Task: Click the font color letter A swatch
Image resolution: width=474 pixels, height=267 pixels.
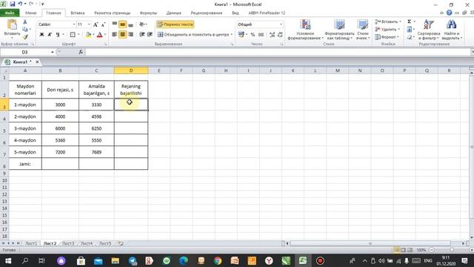Action: coord(99,35)
